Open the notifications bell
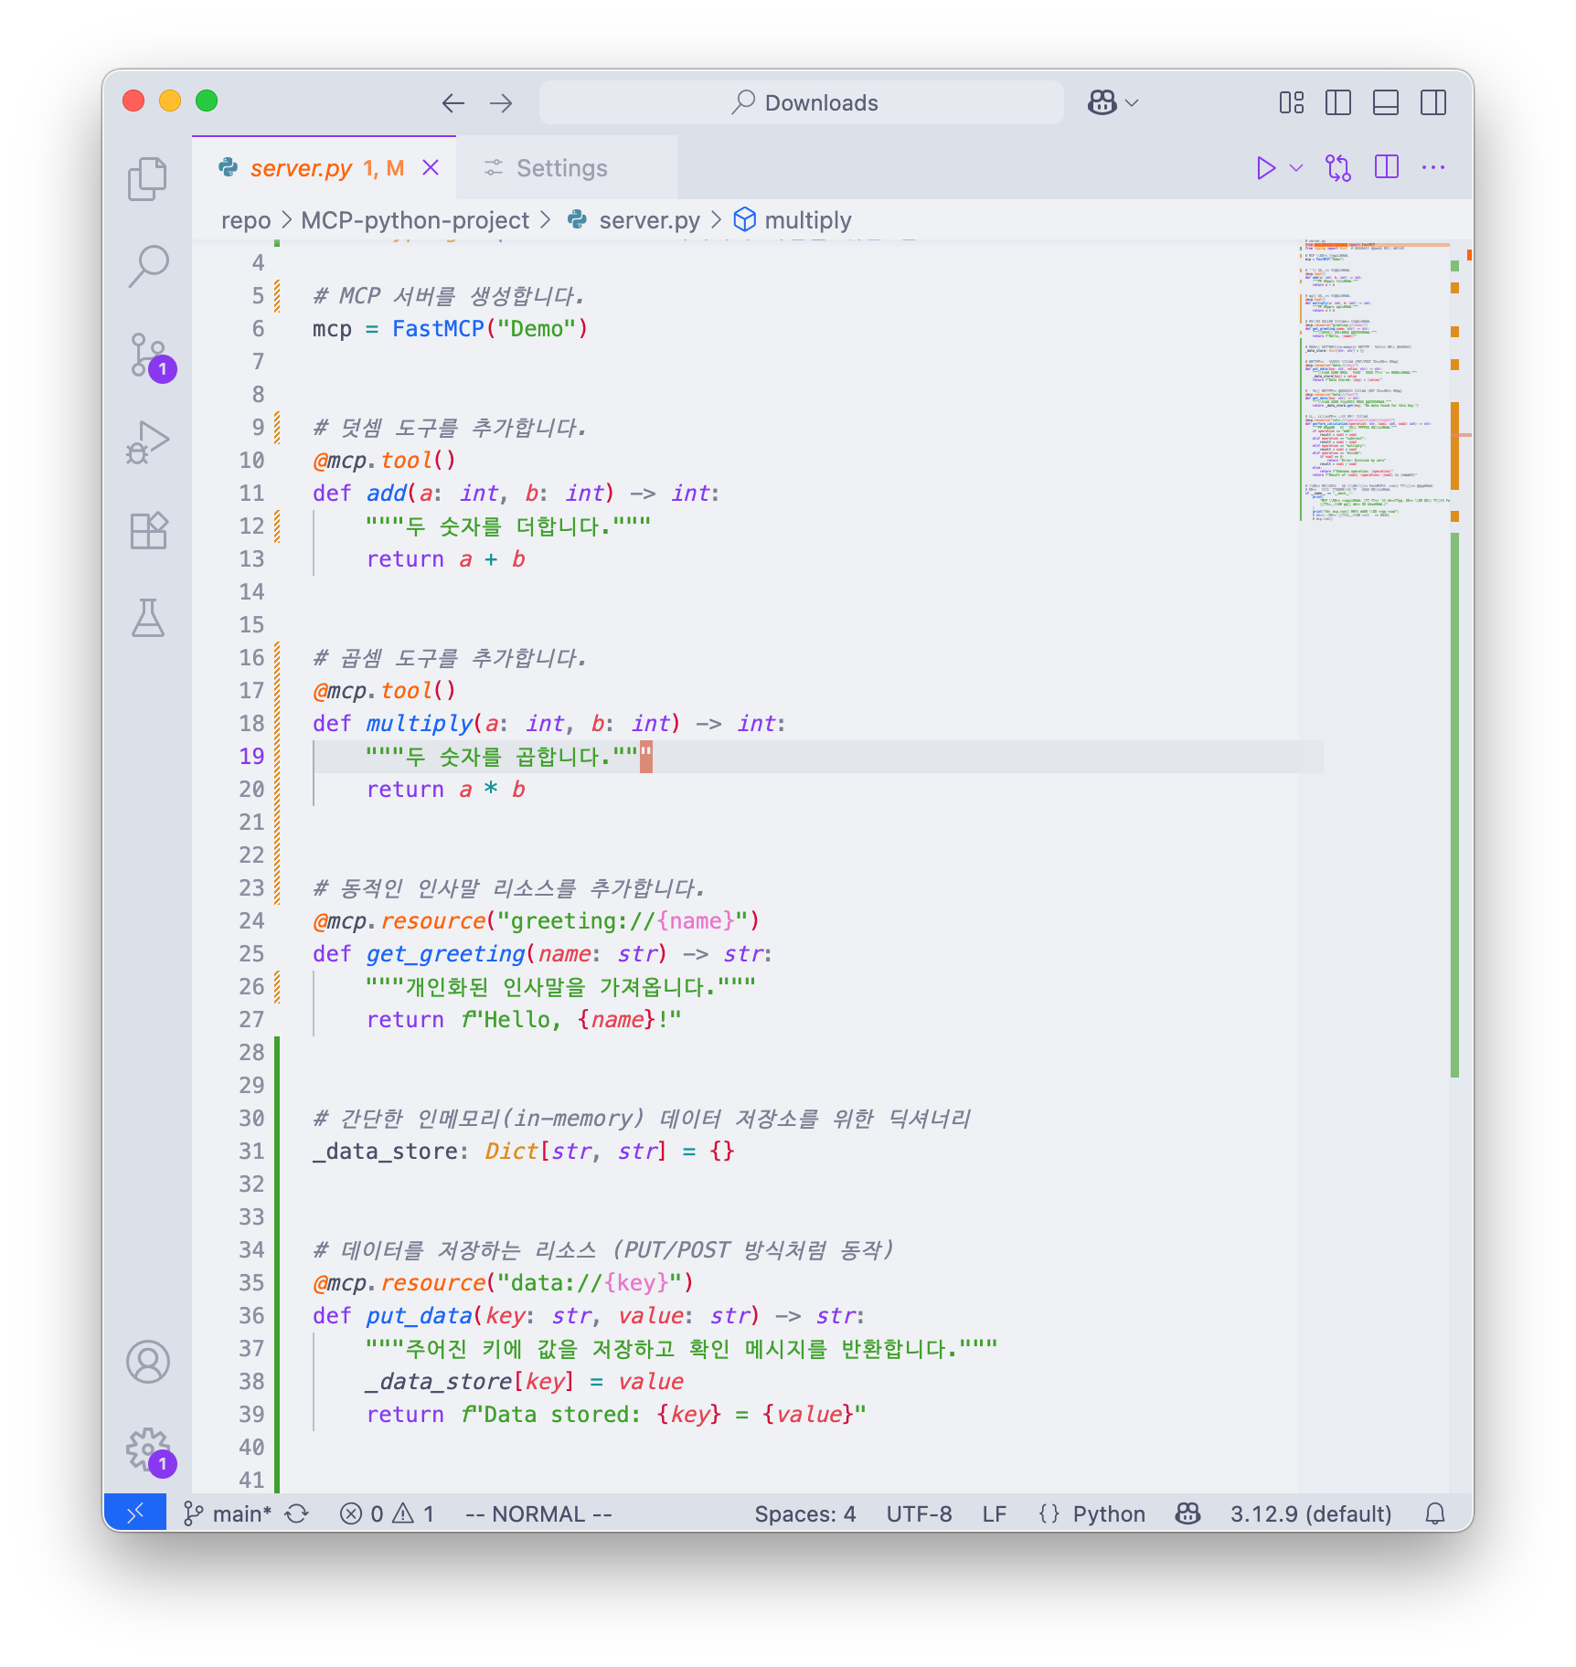 pyautogui.click(x=1435, y=1514)
